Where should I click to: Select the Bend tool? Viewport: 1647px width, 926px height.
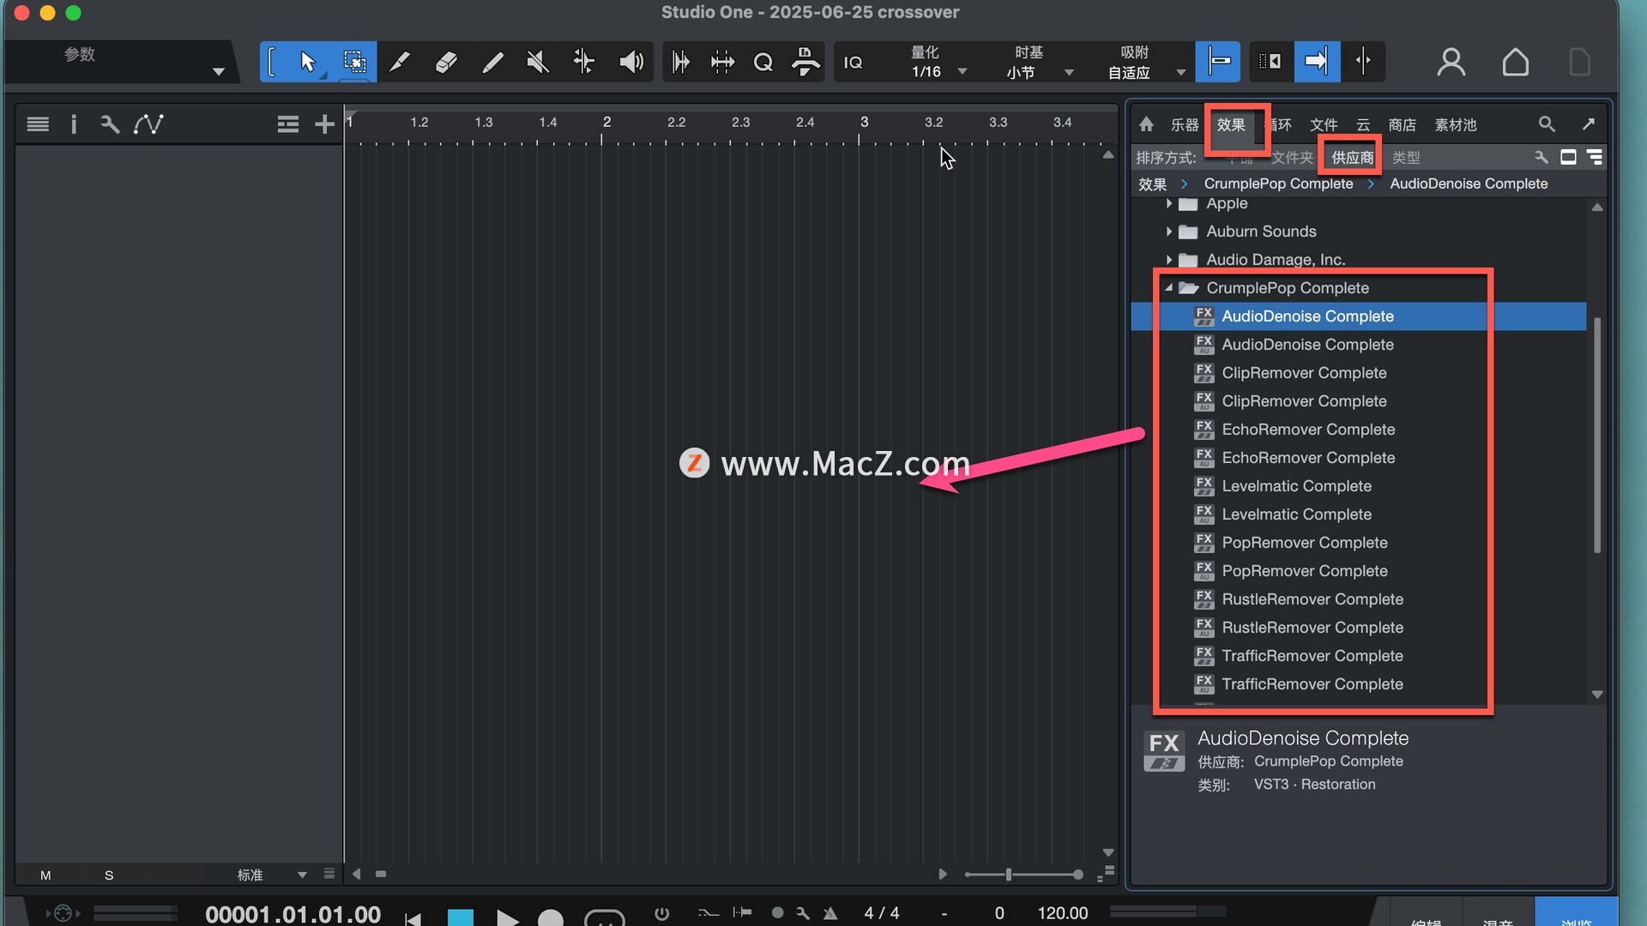pos(584,62)
